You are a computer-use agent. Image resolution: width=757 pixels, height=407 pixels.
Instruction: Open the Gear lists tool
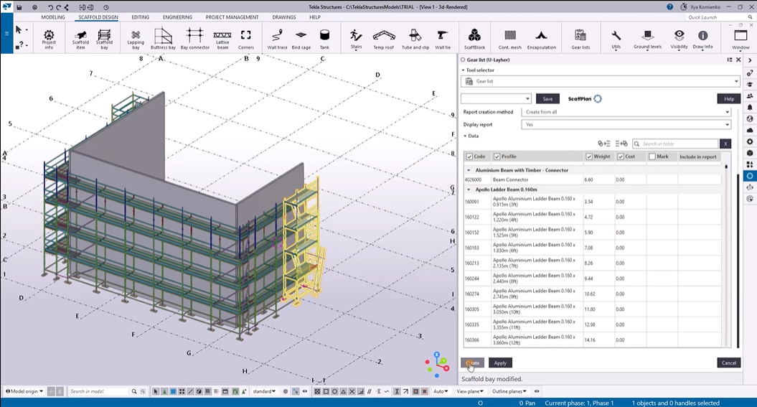[580, 39]
